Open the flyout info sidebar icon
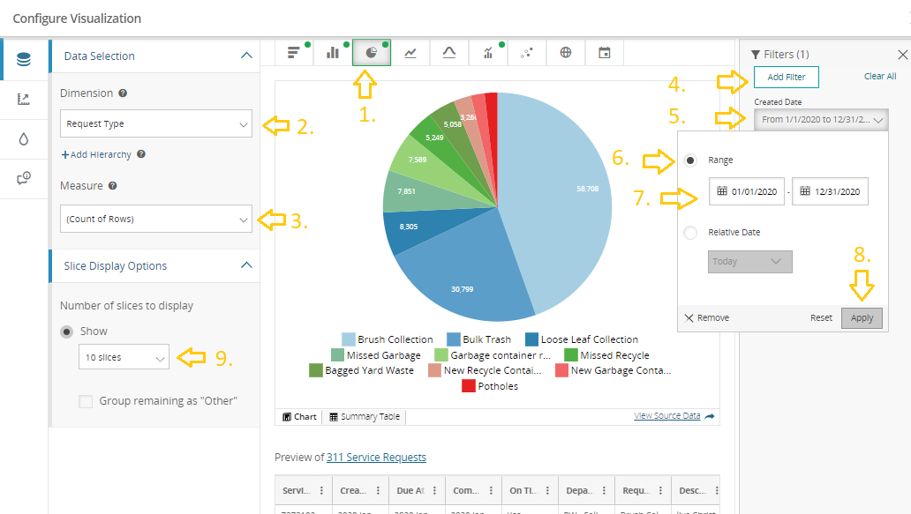The height and width of the screenshot is (514, 911). point(24,179)
